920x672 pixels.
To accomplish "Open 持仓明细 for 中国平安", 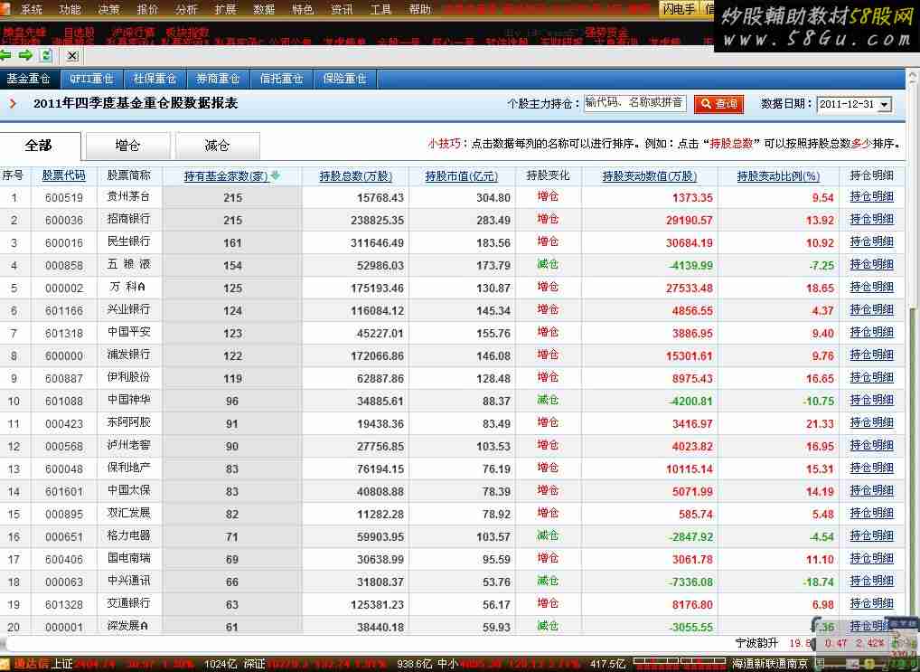I will [x=872, y=333].
